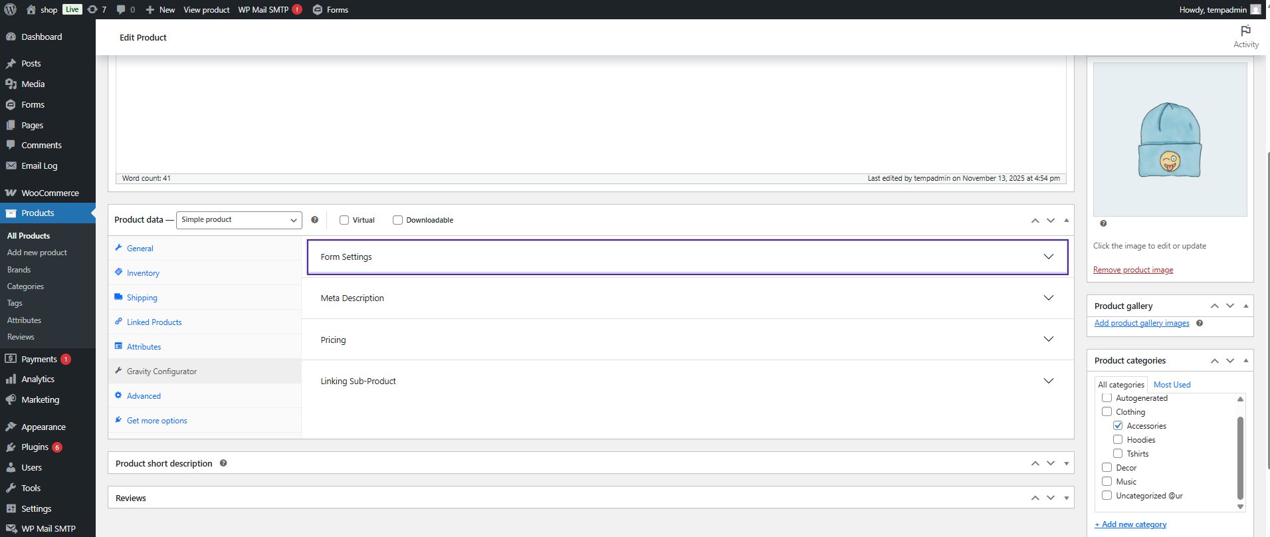Click help icon beside product type dropdown

point(314,220)
